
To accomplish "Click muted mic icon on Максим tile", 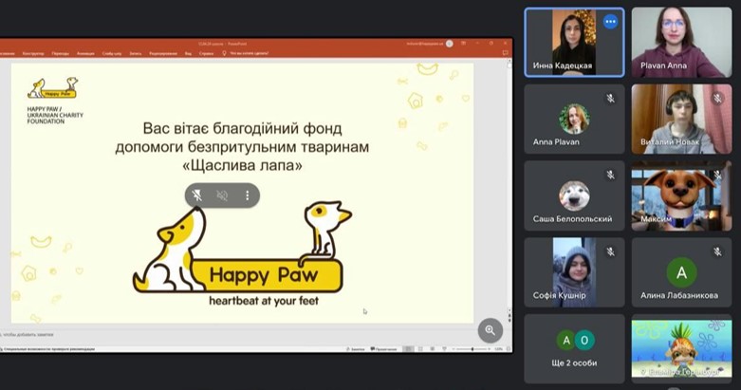I will point(717,175).
